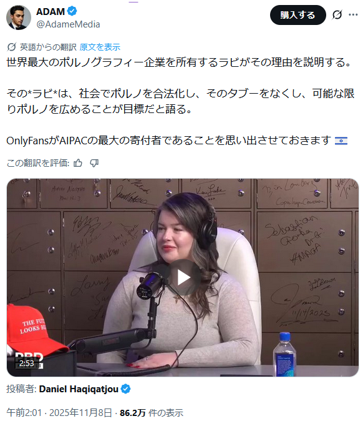Open the three-dot more options menu

pyautogui.click(x=353, y=15)
